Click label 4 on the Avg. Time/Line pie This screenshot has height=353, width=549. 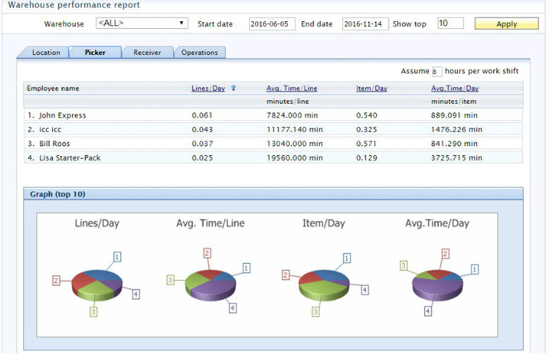click(232, 308)
